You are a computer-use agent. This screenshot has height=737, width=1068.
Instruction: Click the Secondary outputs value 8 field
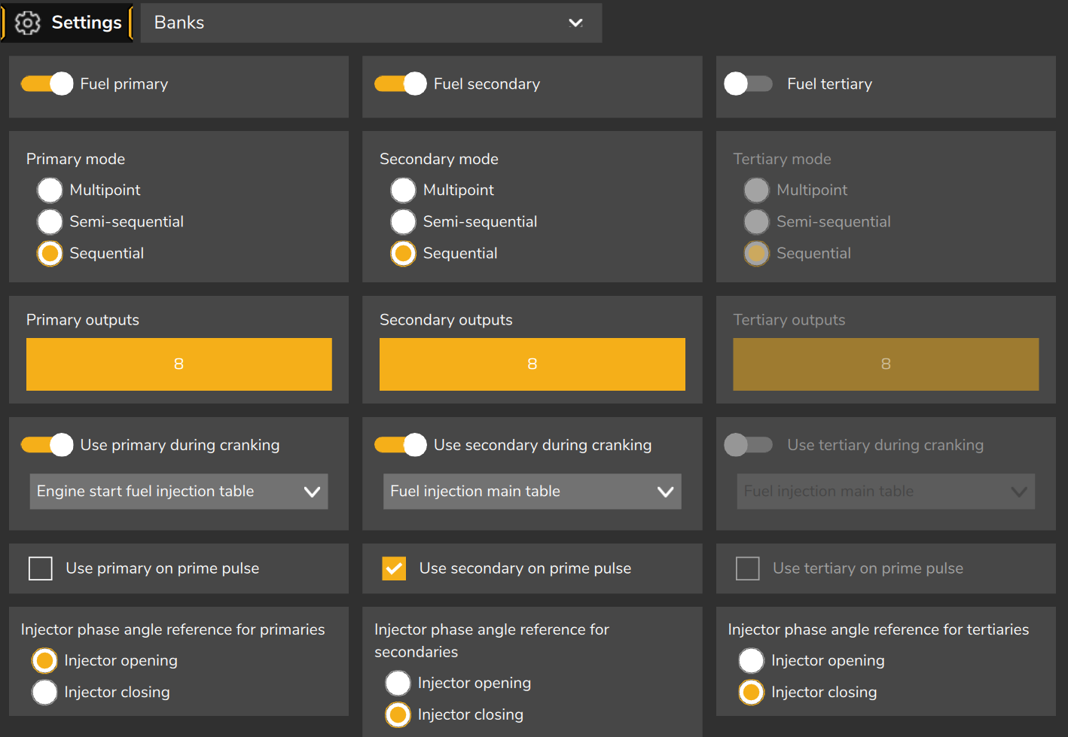click(x=532, y=364)
